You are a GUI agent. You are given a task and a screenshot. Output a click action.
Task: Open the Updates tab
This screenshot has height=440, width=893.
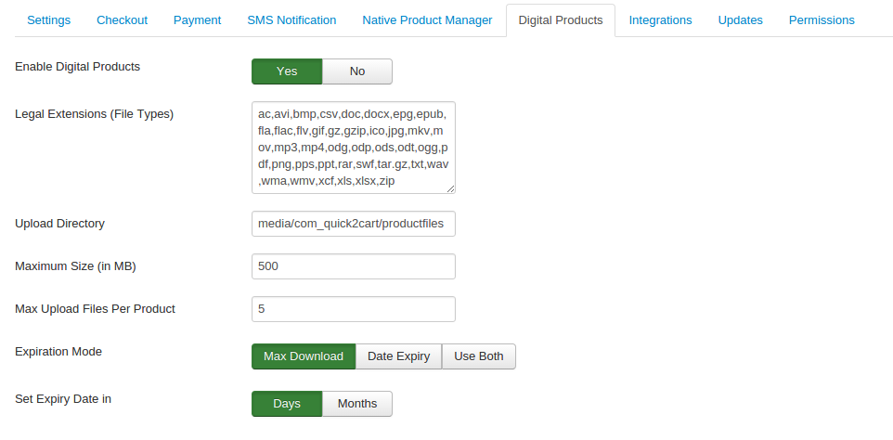740,20
